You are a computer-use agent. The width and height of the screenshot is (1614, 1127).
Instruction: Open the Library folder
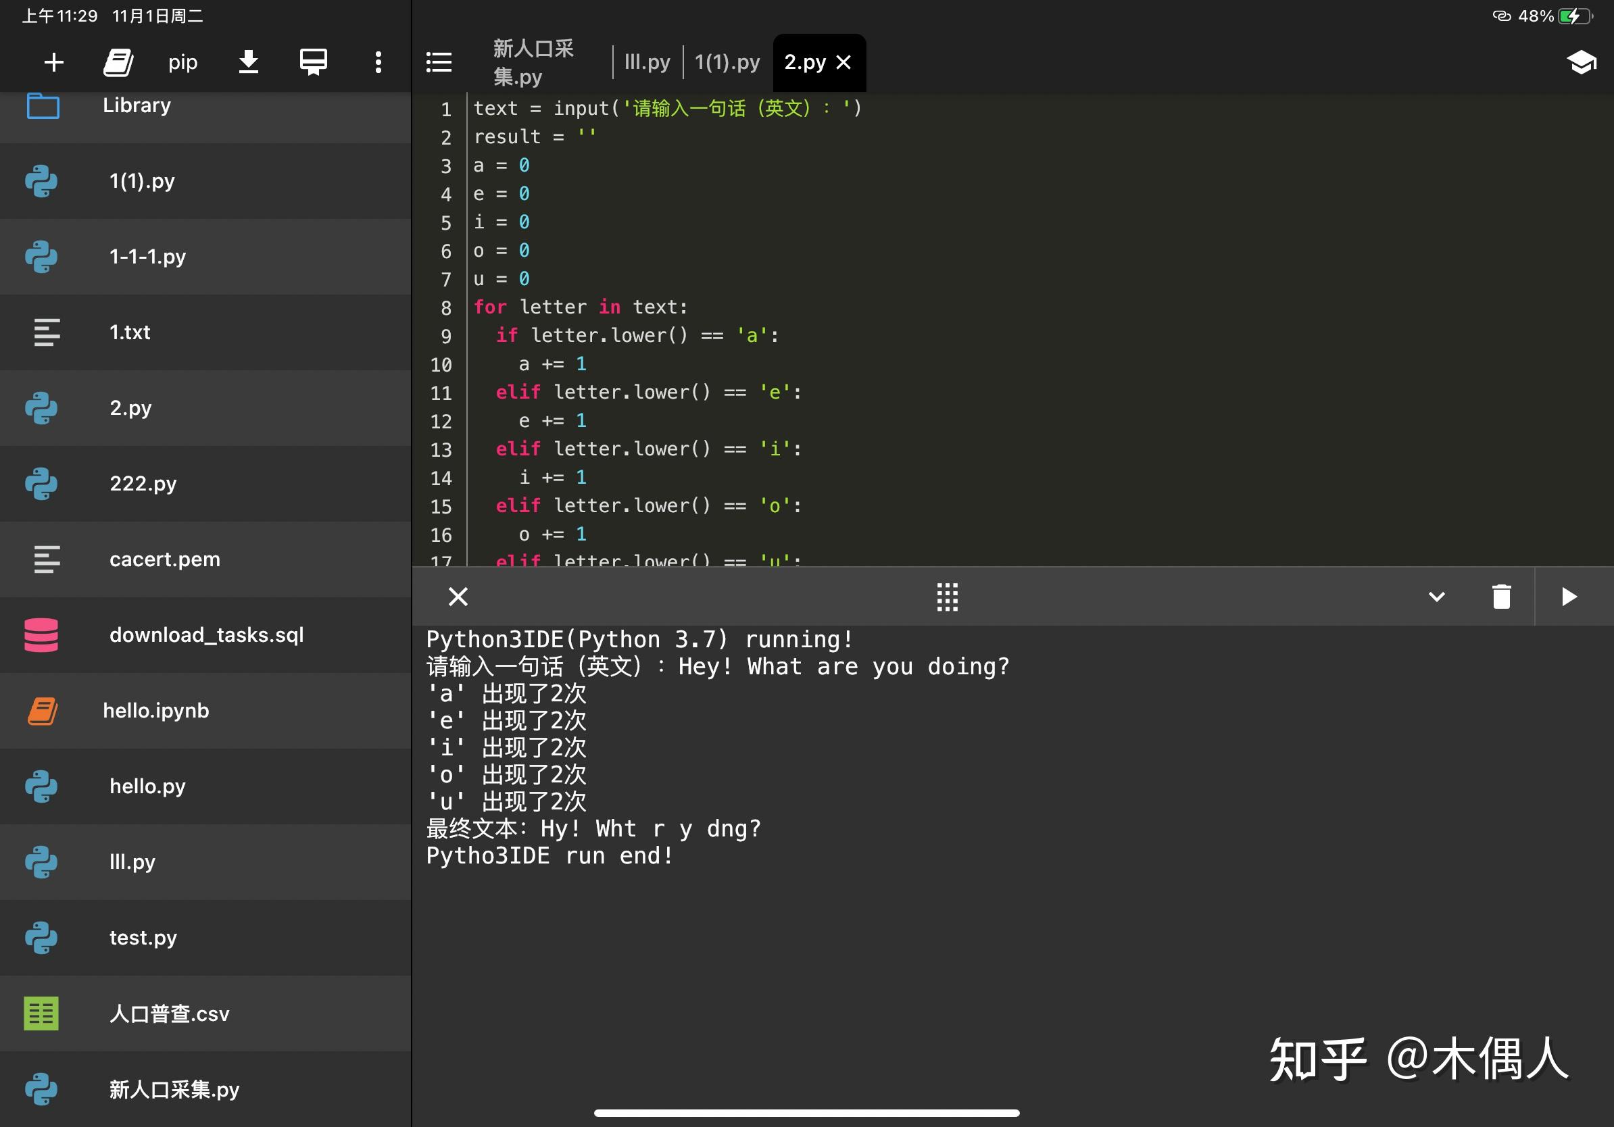point(205,106)
